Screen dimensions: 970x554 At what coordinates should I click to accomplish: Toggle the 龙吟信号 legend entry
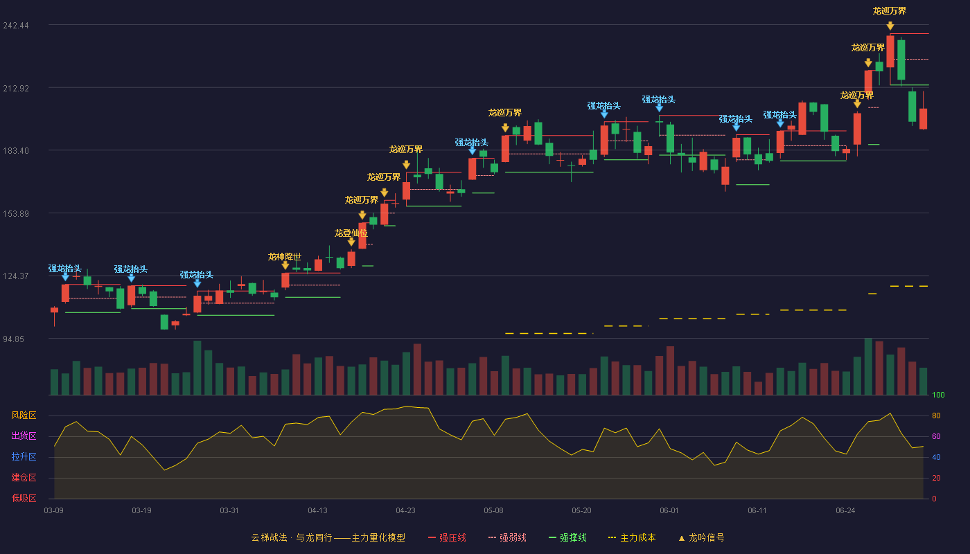coord(701,537)
